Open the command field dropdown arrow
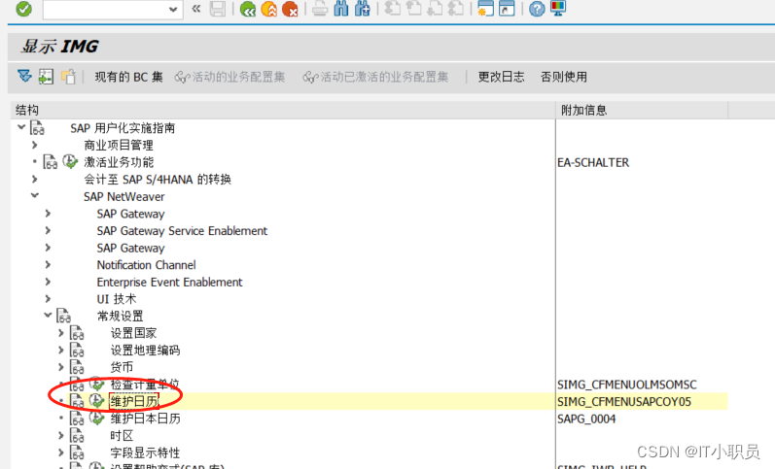Screen dimensions: 775x469 (173, 9)
